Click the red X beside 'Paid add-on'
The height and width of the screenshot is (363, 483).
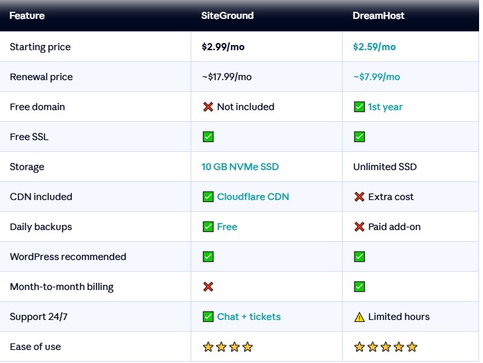[359, 227]
